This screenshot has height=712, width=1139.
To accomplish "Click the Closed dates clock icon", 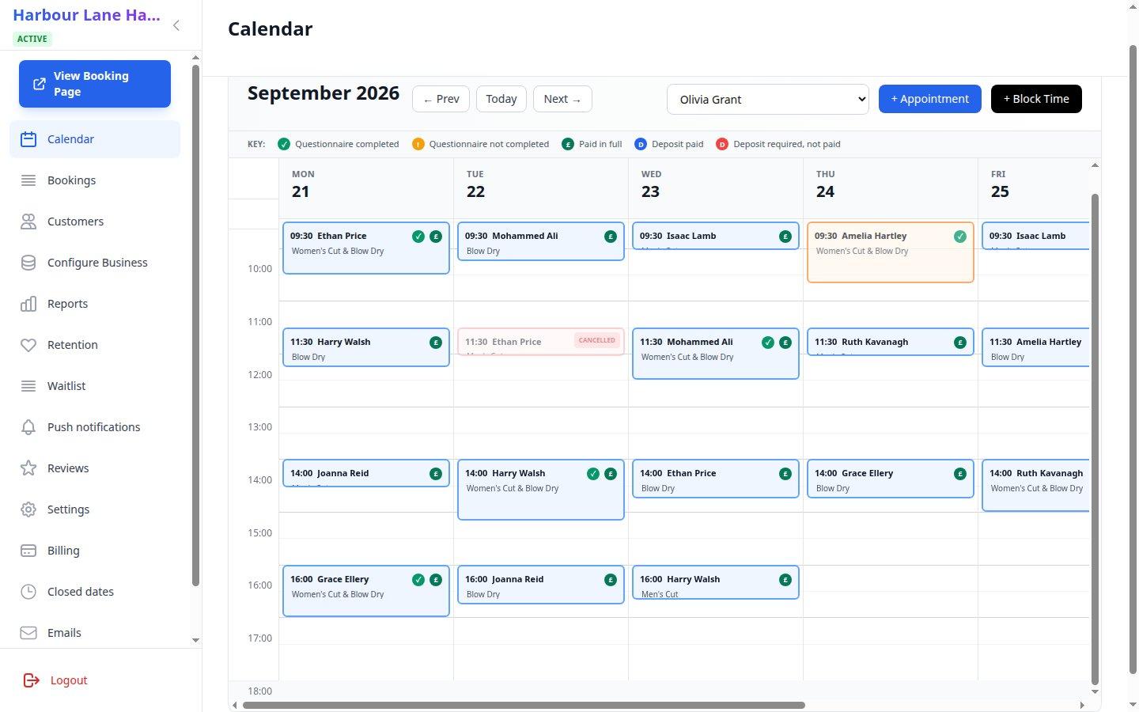I will 28,592.
